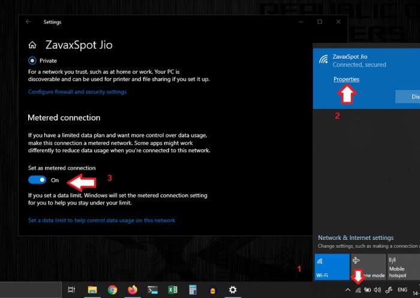Maximize the Settings window
The image size is (420, 298).
point(320,22)
